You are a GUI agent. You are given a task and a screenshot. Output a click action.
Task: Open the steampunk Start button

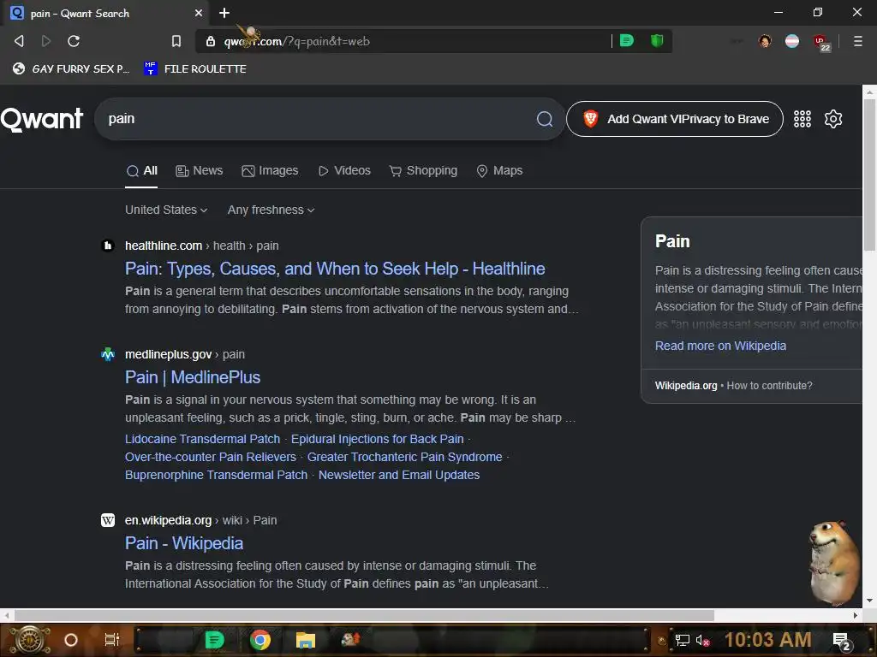(30, 640)
